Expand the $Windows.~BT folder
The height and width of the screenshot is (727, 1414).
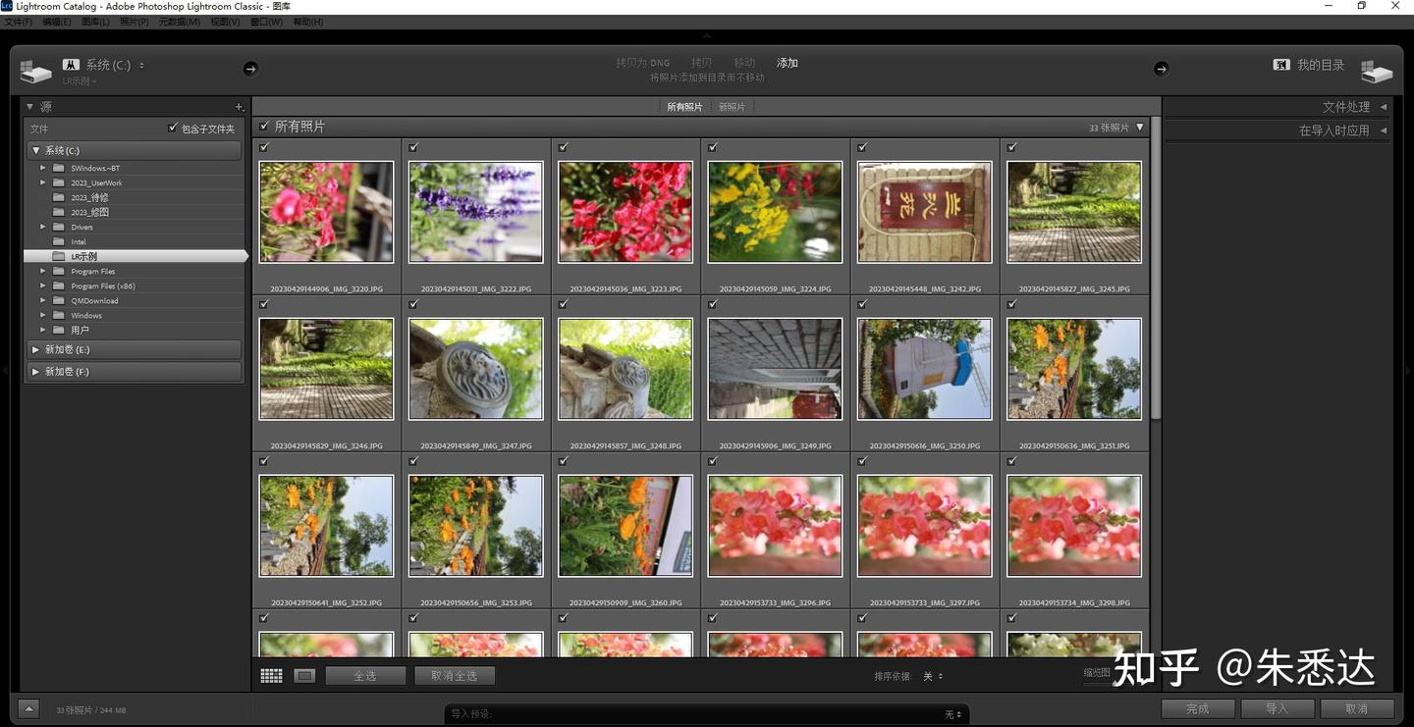coord(44,167)
